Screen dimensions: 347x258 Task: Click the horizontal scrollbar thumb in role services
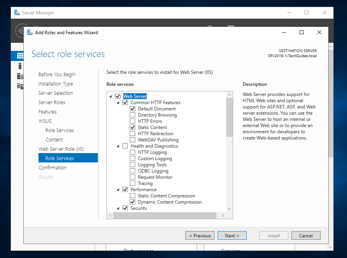point(165,215)
